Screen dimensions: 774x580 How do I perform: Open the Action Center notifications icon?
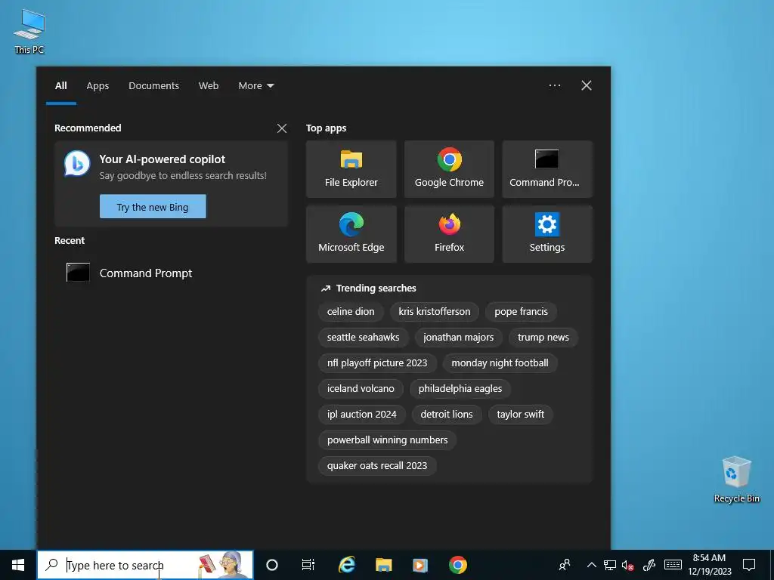click(749, 565)
